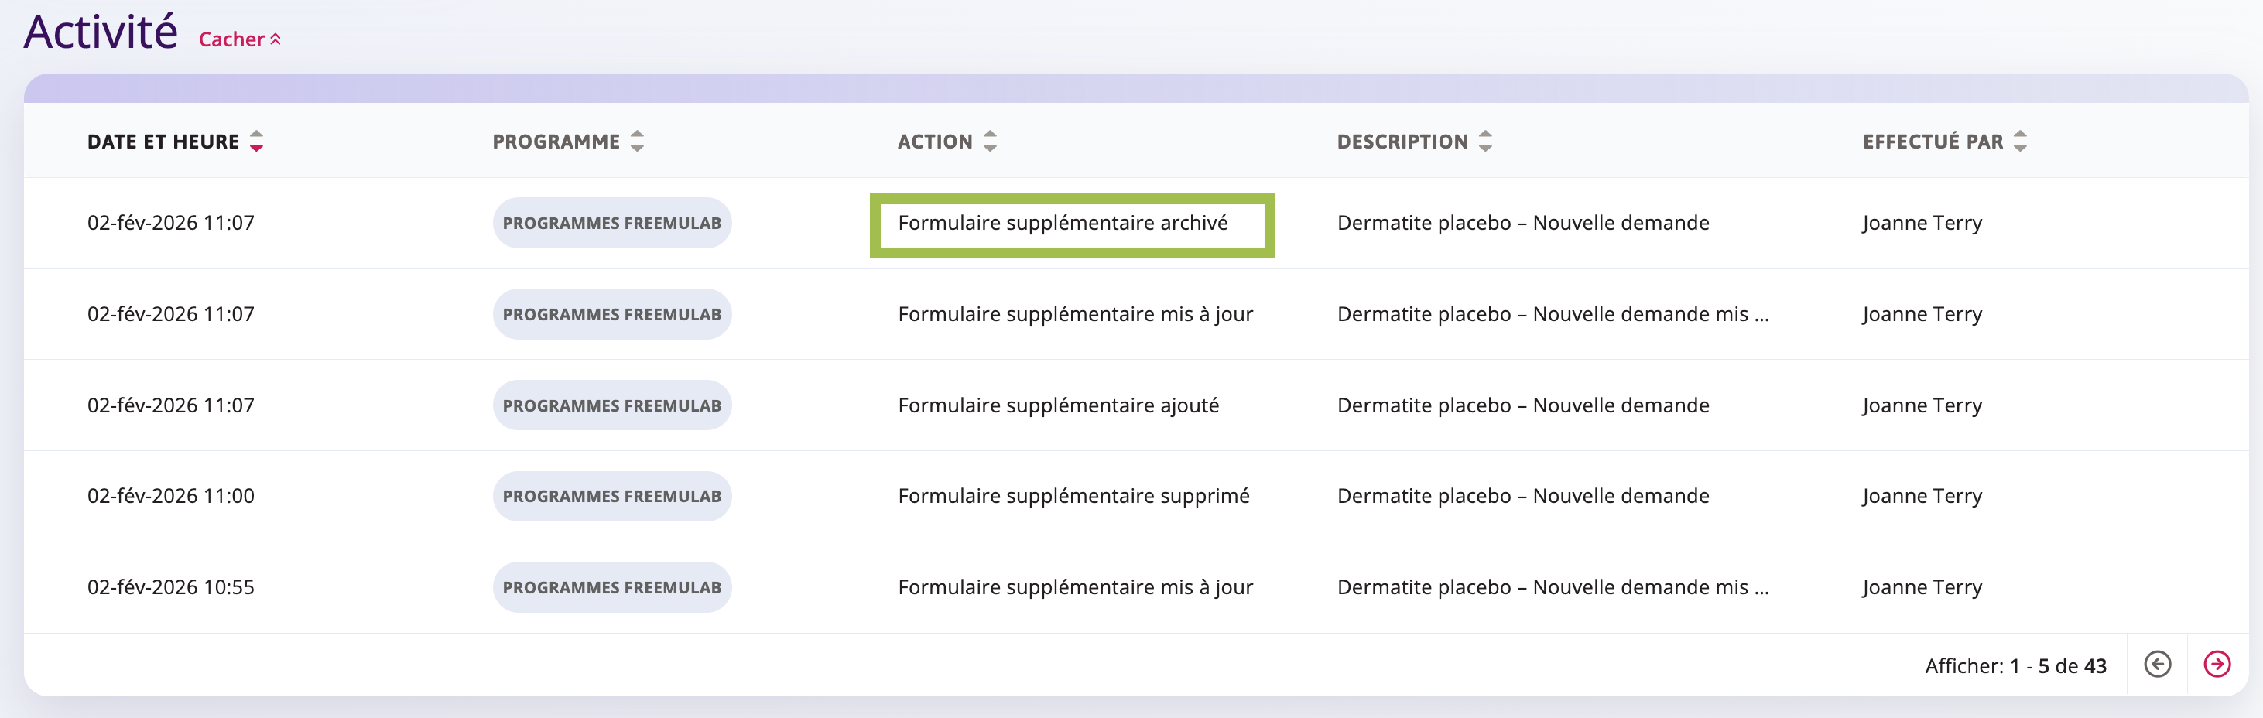The height and width of the screenshot is (718, 2263).
Task: Click Programmes Freemulab tag in last row
Action: click(x=611, y=587)
